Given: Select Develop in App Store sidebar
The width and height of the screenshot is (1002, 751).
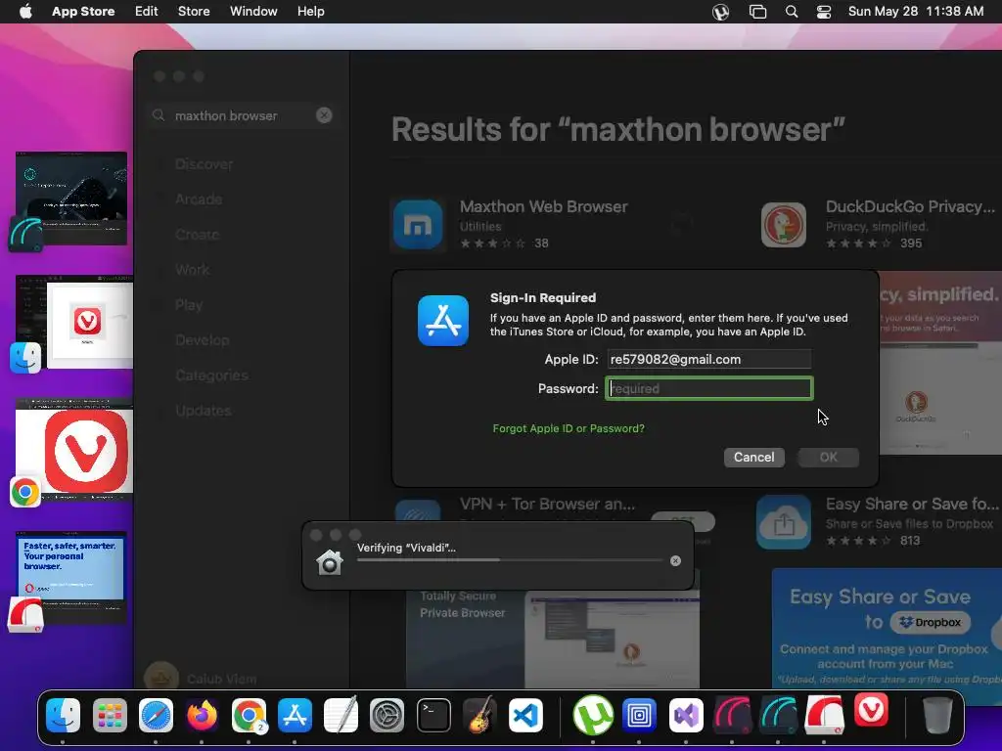Looking at the screenshot, I should 202,340.
